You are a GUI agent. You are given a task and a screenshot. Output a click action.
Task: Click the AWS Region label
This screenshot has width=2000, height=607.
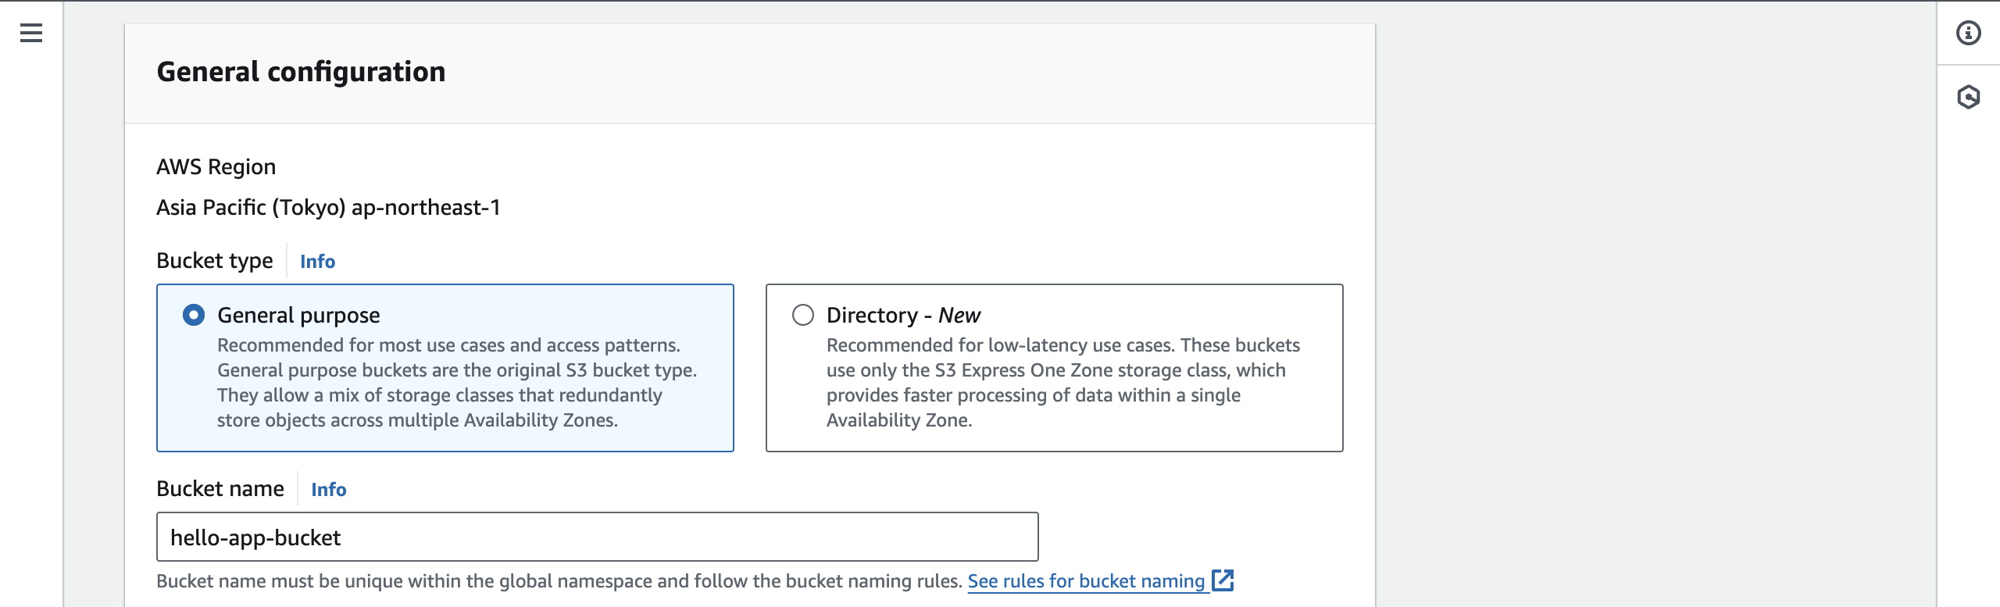(x=216, y=167)
